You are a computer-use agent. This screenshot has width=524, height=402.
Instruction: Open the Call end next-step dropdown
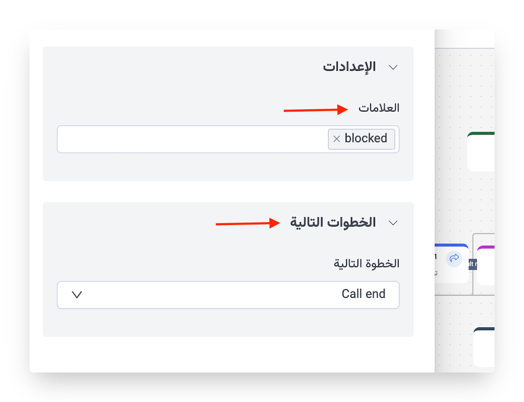[228, 294]
